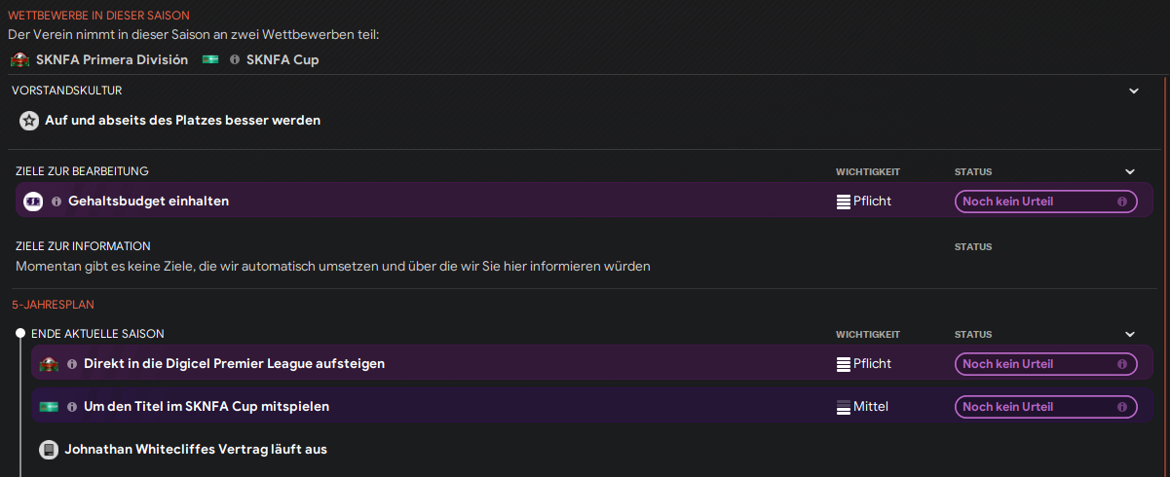
Task: Click Johnathan Whitecliffes Vertrag läuft aus entry
Action: tap(196, 450)
